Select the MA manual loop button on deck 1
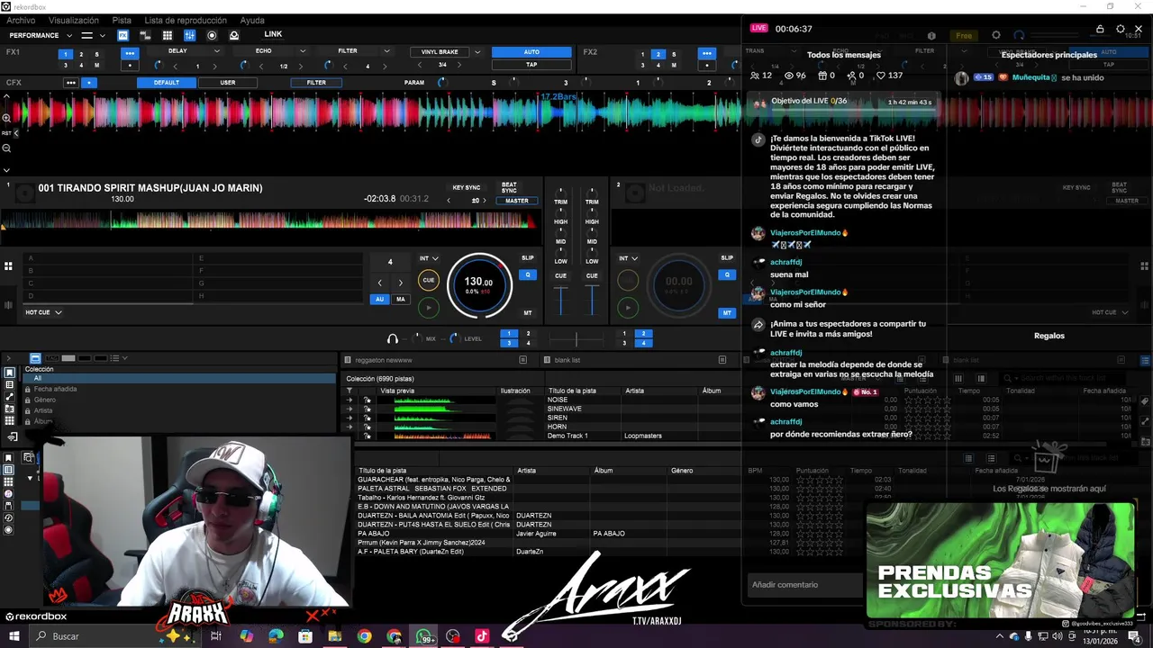 click(400, 299)
